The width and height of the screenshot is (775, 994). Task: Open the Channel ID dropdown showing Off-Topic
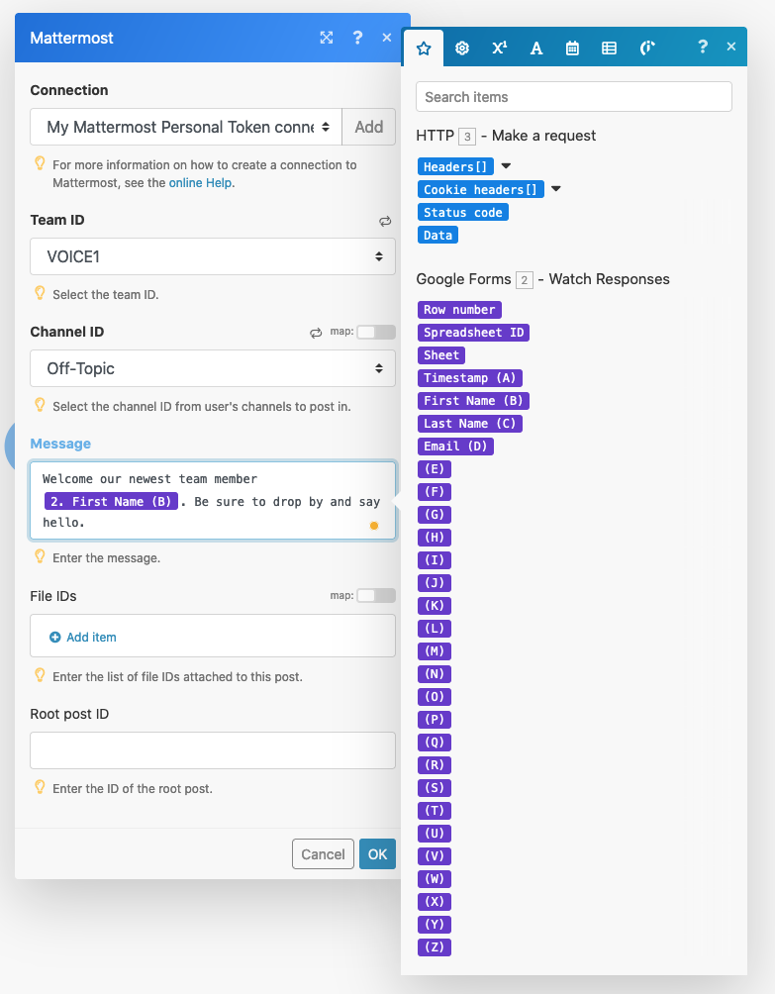coord(212,368)
